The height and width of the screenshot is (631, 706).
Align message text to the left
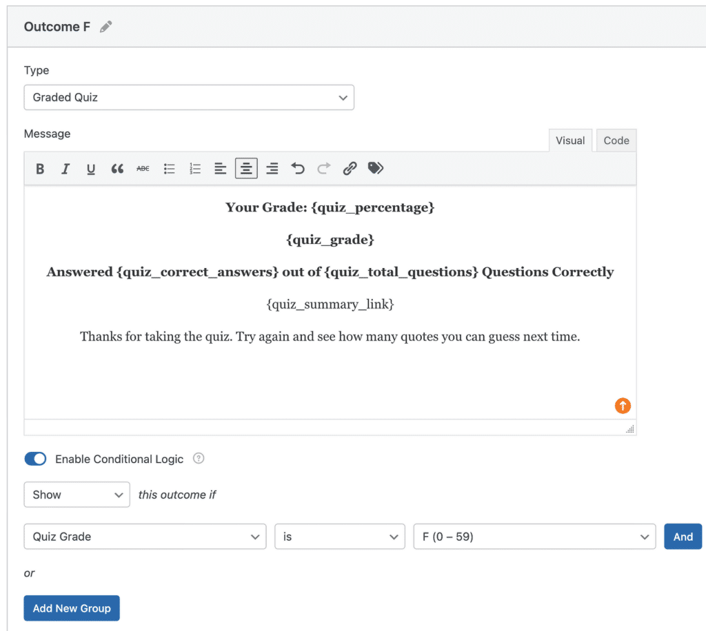[x=221, y=169]
